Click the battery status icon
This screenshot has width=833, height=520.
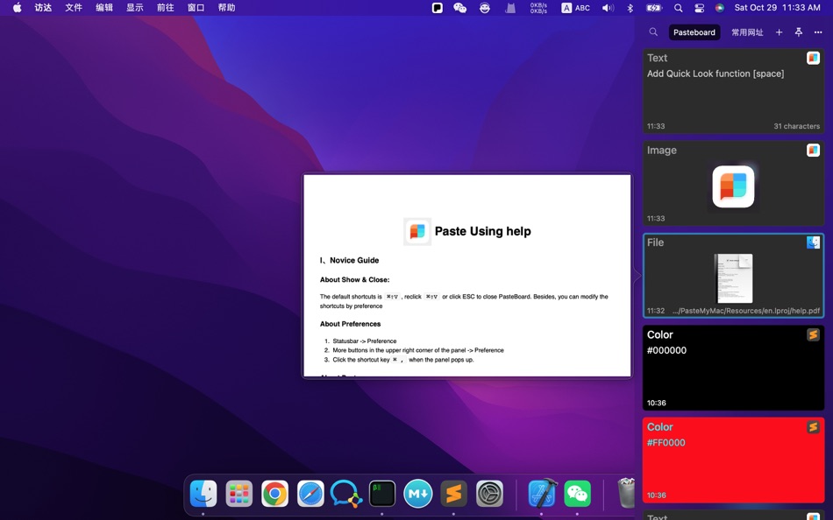pos(653,7)
